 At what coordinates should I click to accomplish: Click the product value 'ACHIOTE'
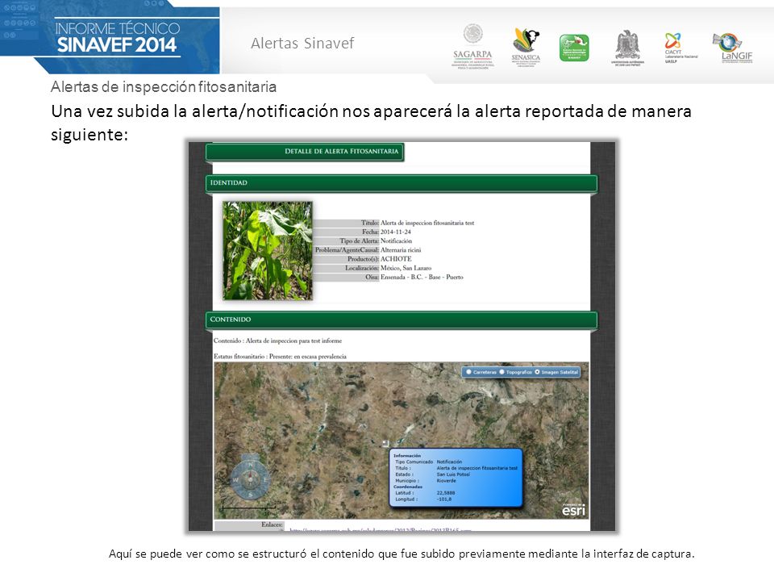pyautogui.click(x=396, y=259)
